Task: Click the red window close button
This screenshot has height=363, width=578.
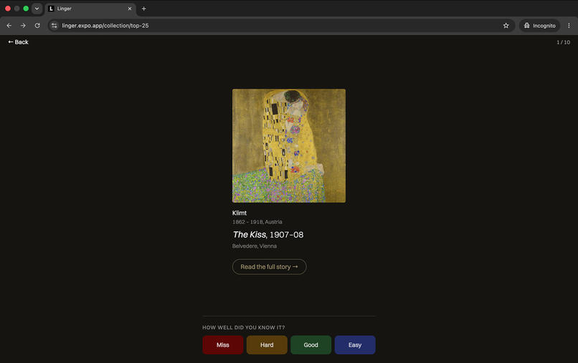Action: point(8,9)
